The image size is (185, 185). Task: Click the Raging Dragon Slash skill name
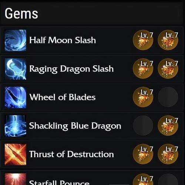click(71, 69)
